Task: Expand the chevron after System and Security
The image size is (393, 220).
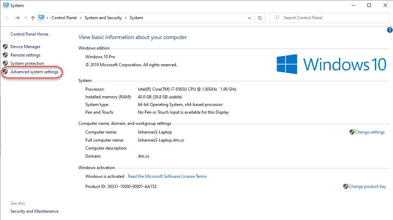Action: (126, 18)
